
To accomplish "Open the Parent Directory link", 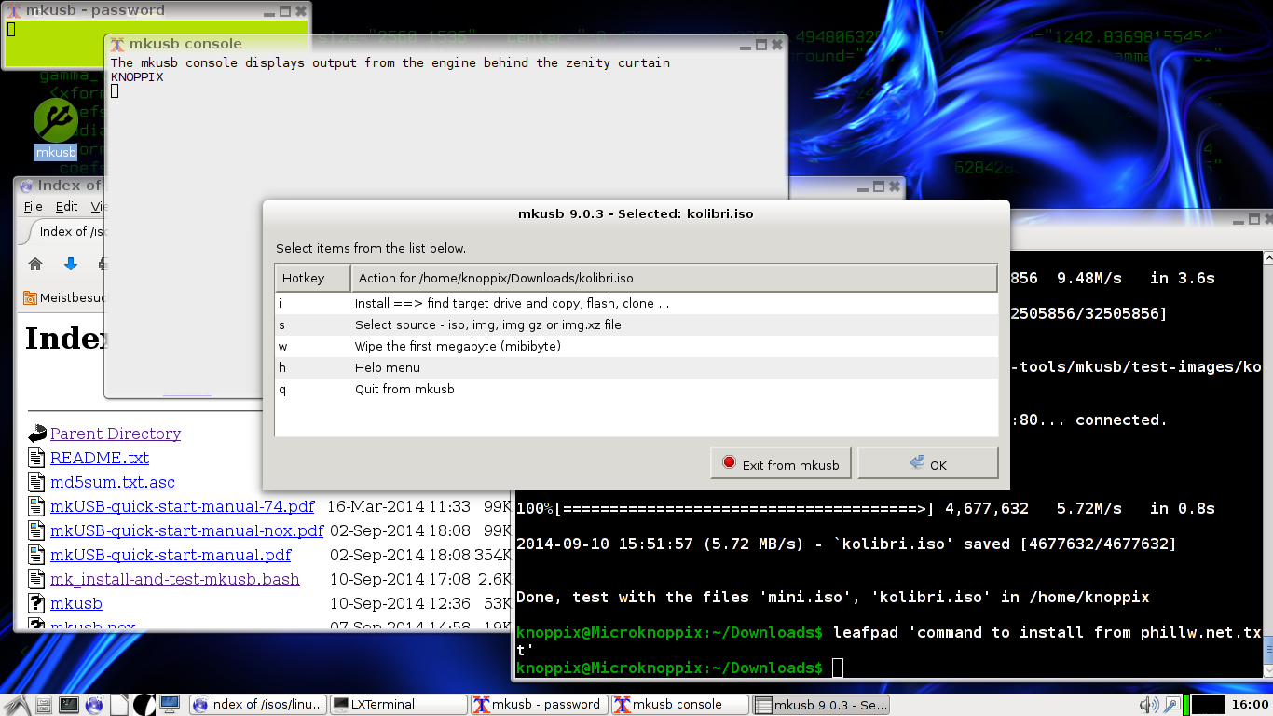I will 116,434.
